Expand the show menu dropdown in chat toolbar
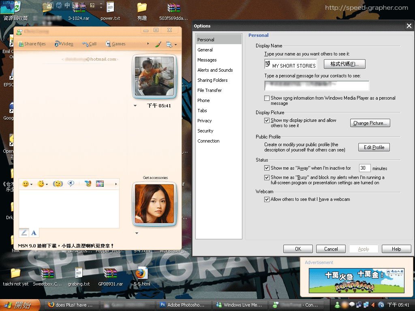 click(x=175, y=45)
